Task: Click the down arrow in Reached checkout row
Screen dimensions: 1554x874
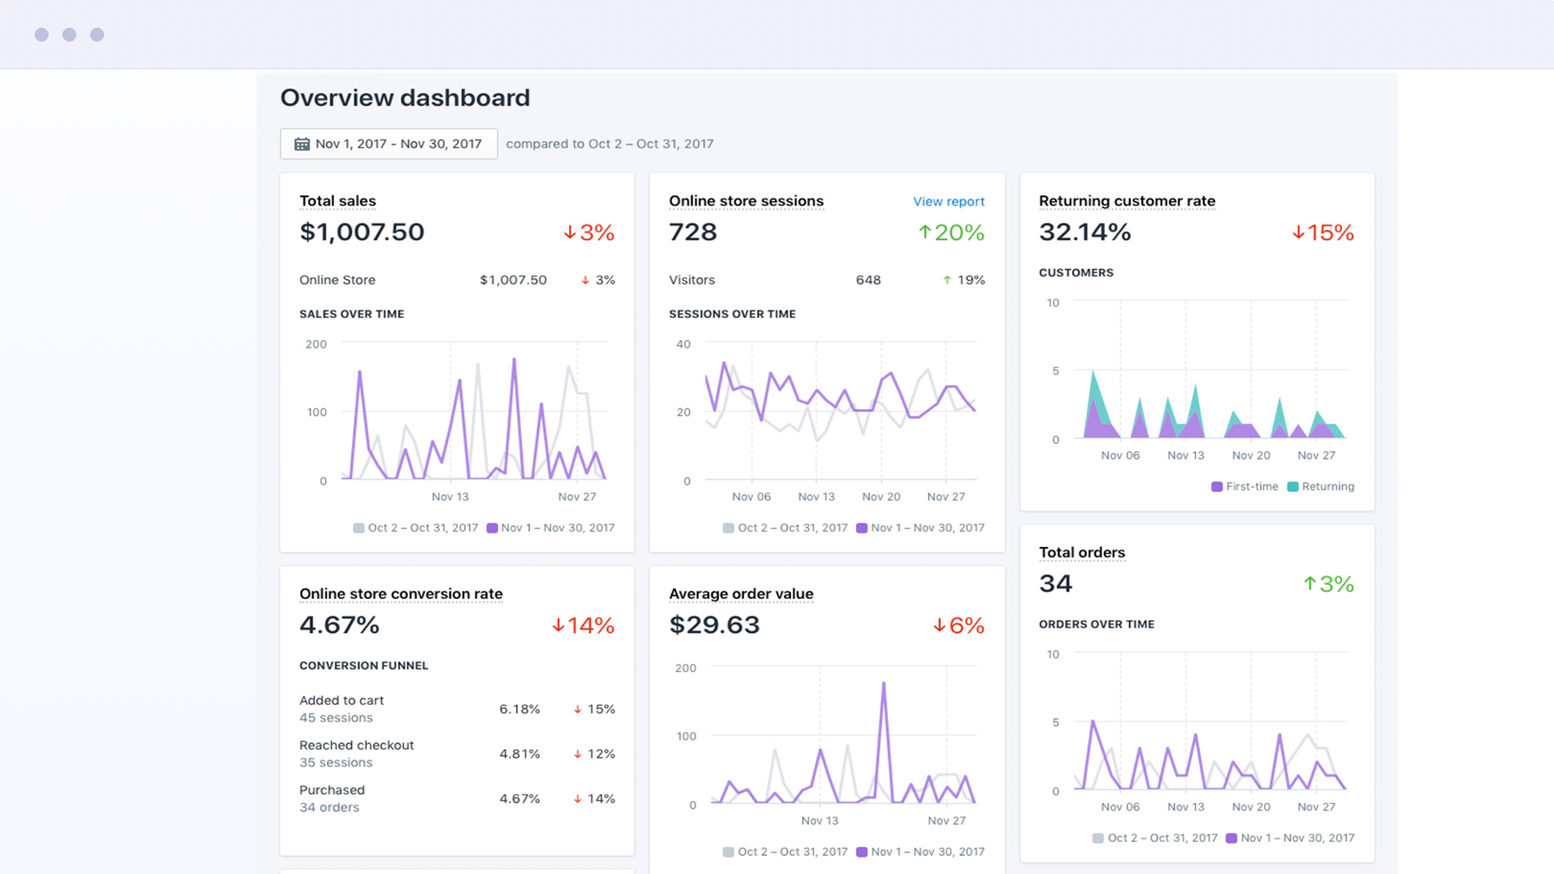Action: coord(578,754)
